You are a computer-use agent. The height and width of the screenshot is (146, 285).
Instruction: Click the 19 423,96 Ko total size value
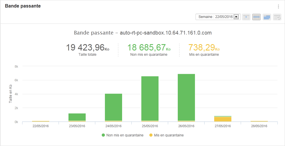(85, 48)
